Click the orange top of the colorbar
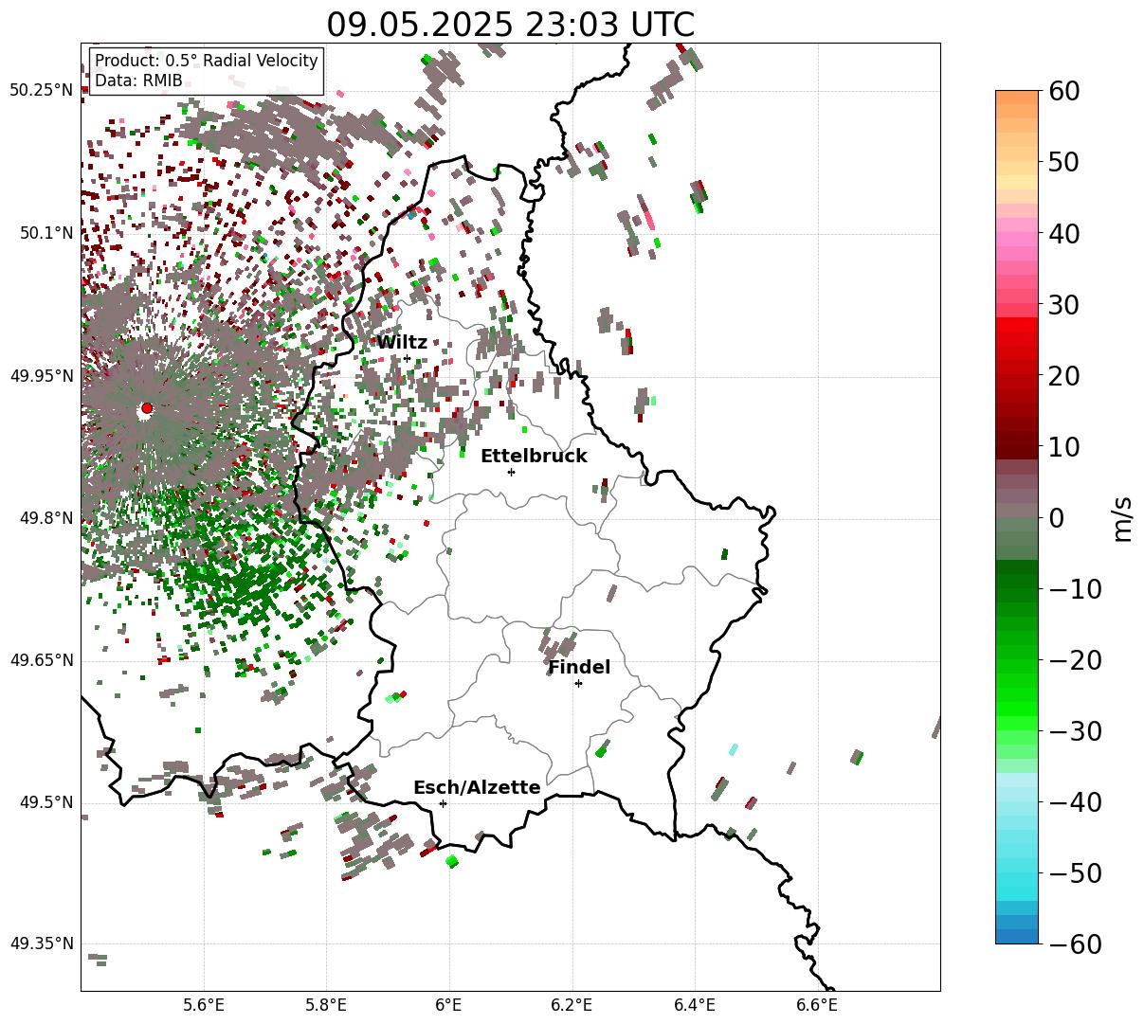Screen dimensions: 1144x1024 [x=1017, y=98]
